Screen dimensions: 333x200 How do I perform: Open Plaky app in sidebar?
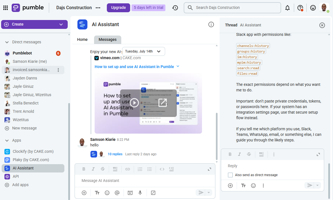pos(33,160)
